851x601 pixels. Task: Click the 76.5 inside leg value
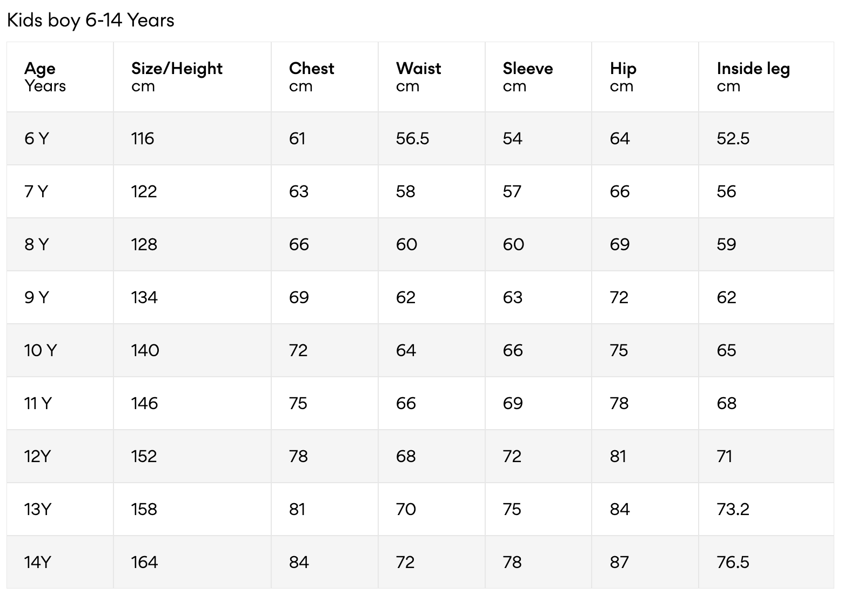coord(733,563)
